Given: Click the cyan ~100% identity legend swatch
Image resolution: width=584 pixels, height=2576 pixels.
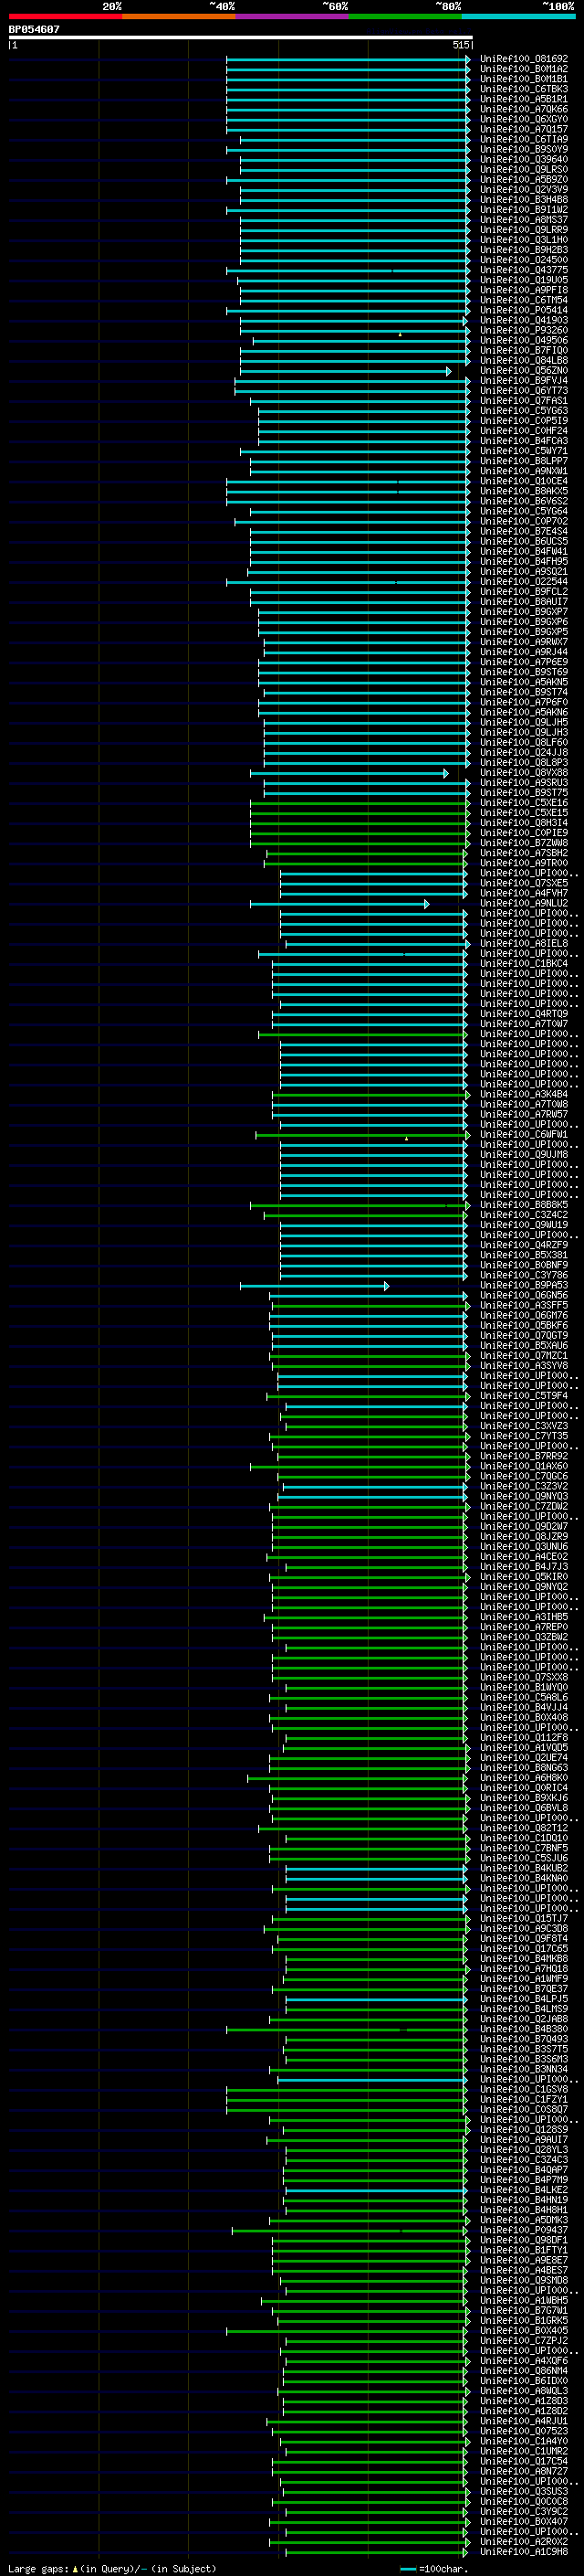Looking at the screenshot, I should point(519,16).
